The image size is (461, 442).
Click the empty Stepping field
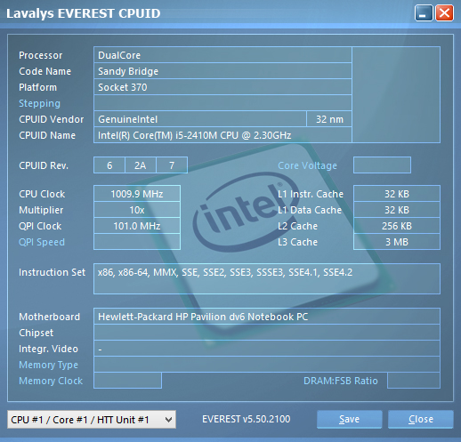tap(222, 103)
